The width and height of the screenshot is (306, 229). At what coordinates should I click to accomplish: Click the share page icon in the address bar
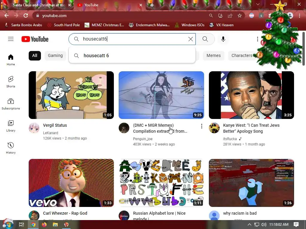[230, 16]
